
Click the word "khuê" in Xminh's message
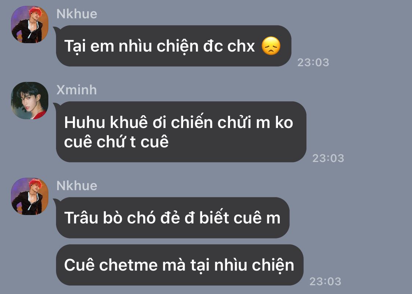pos(129,122)
